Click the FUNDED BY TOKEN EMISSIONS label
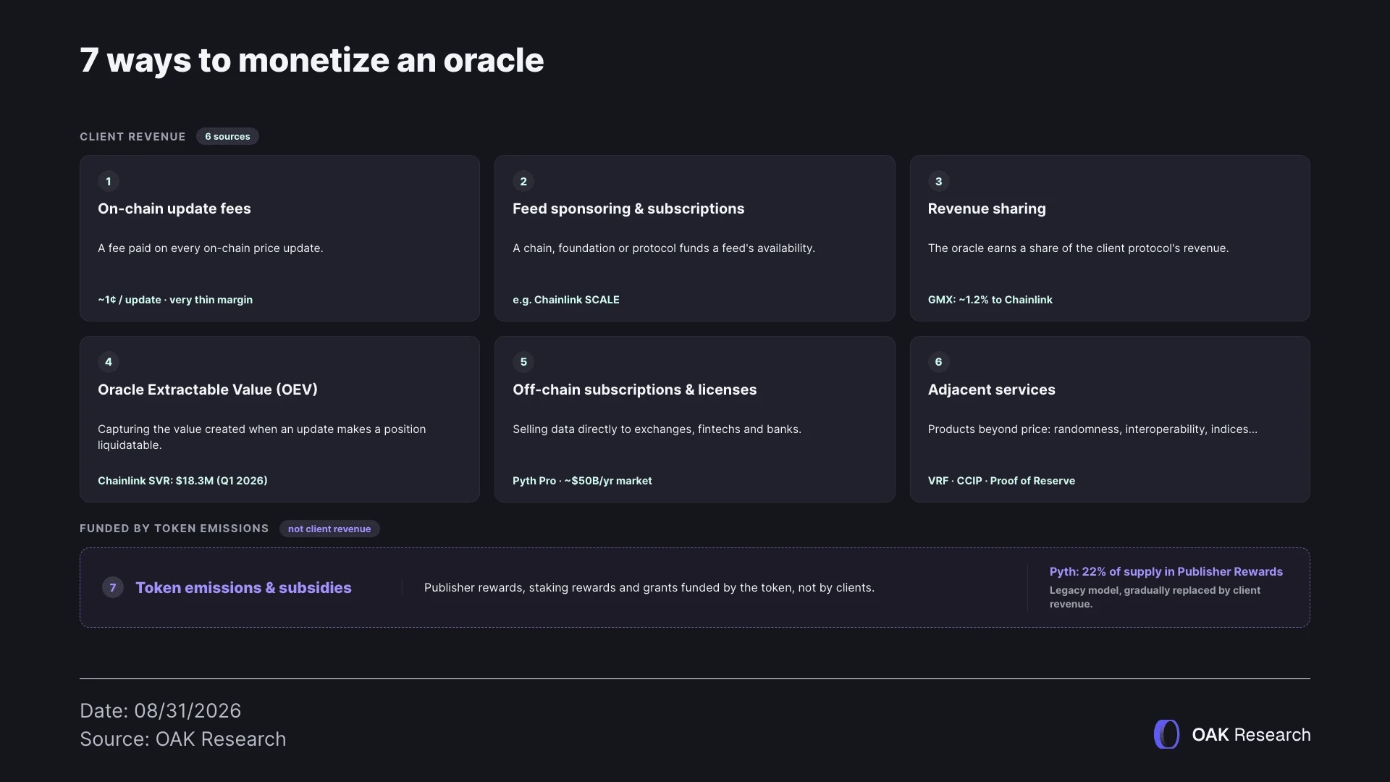Viewport: 1390px width, 782px height. (x=174, y=529)
